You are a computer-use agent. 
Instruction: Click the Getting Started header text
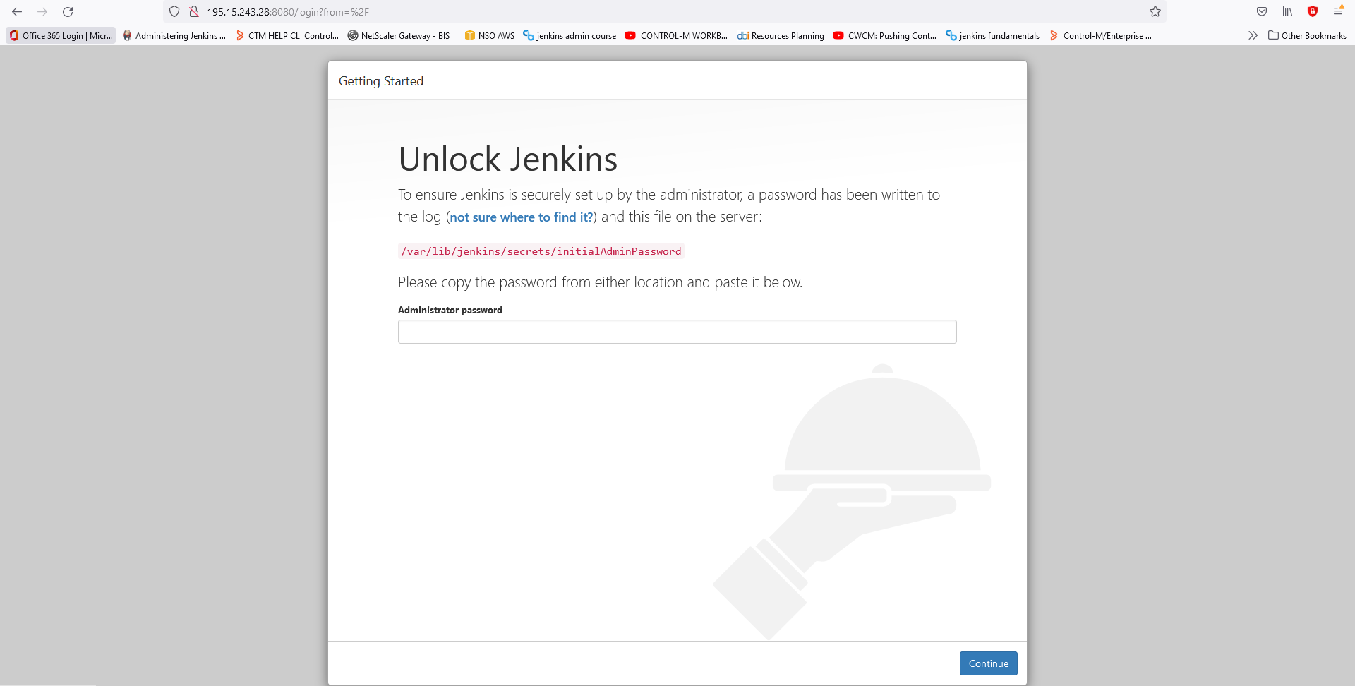[381, 81]
